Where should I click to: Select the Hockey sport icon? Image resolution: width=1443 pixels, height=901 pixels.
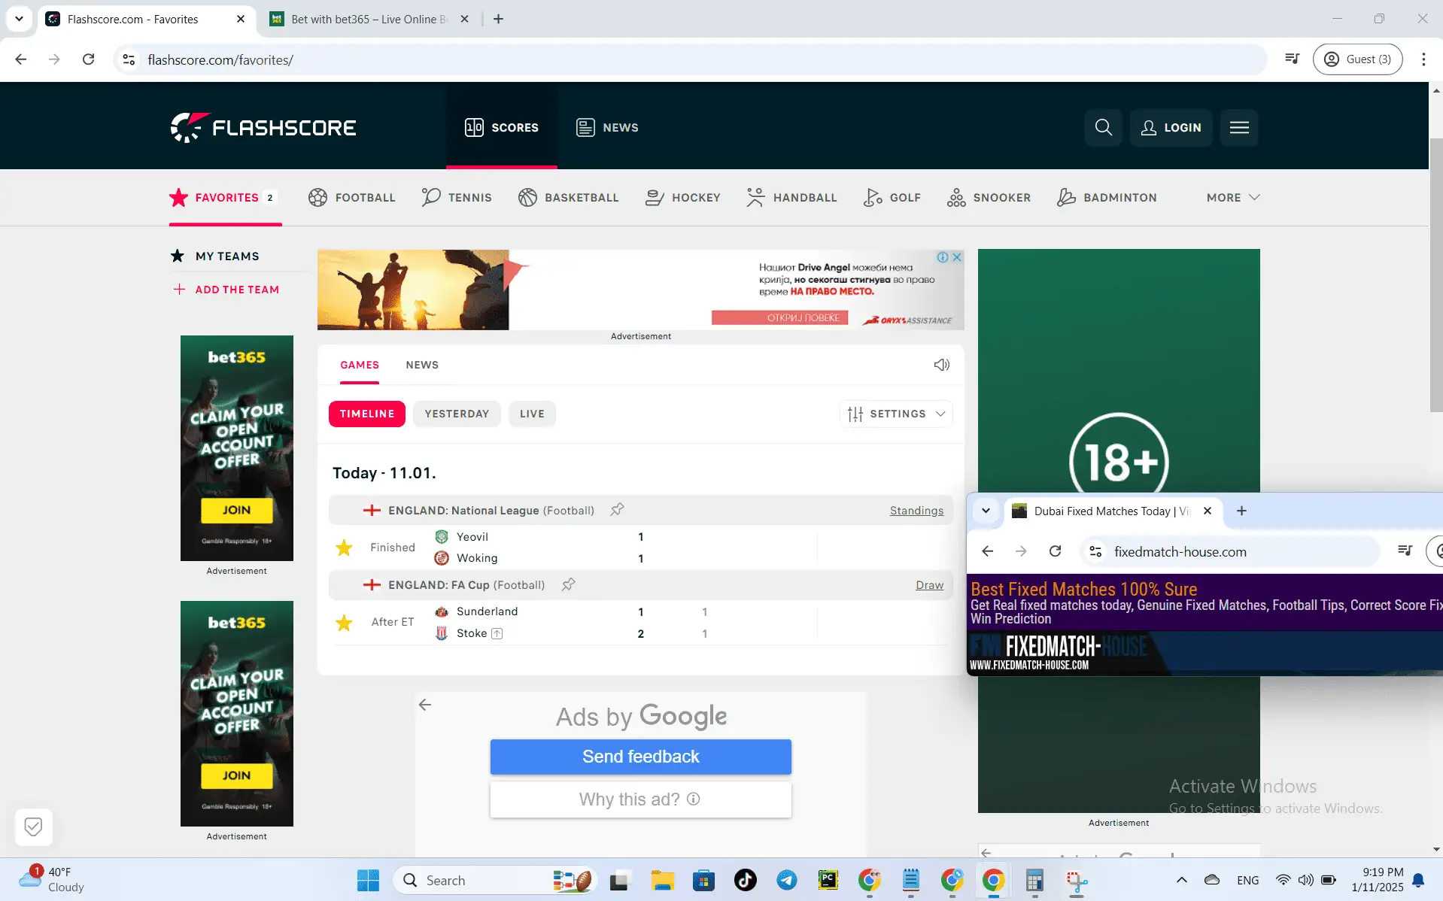(x=653, y=197)
